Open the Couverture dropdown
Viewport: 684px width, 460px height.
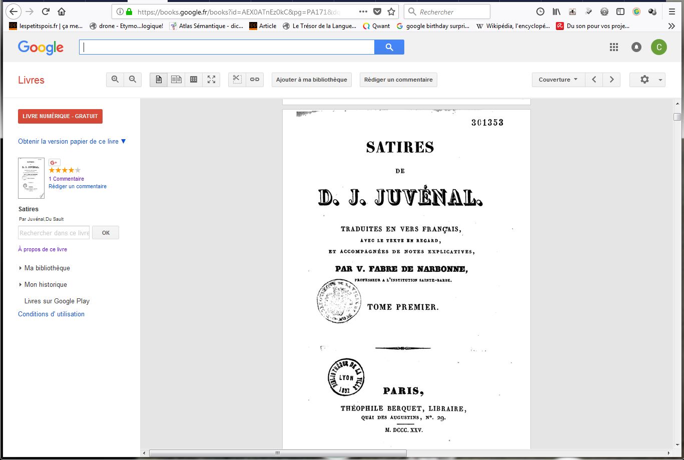558,80
